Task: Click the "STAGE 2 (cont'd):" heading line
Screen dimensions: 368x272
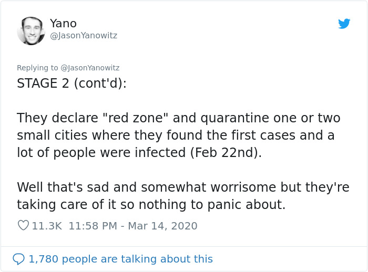Action: [x=71, y=83]
